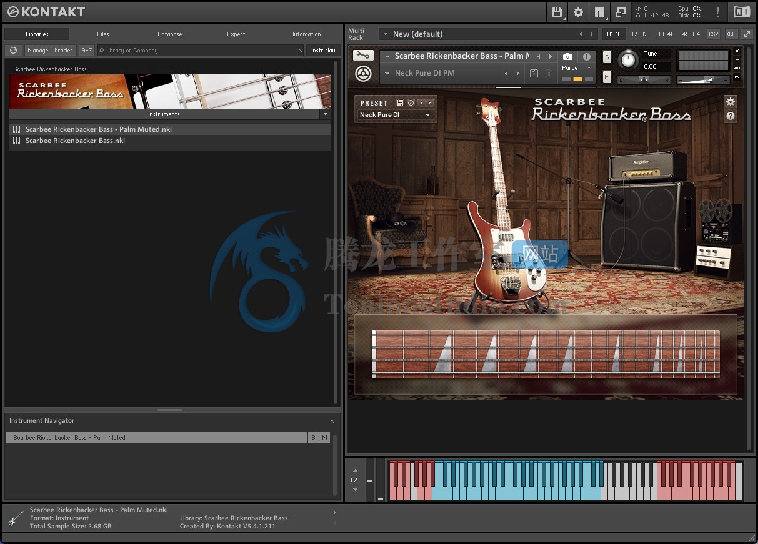The image size is (758, 544).
Task: Show rack page 17-32
Action: pos(639,34)
